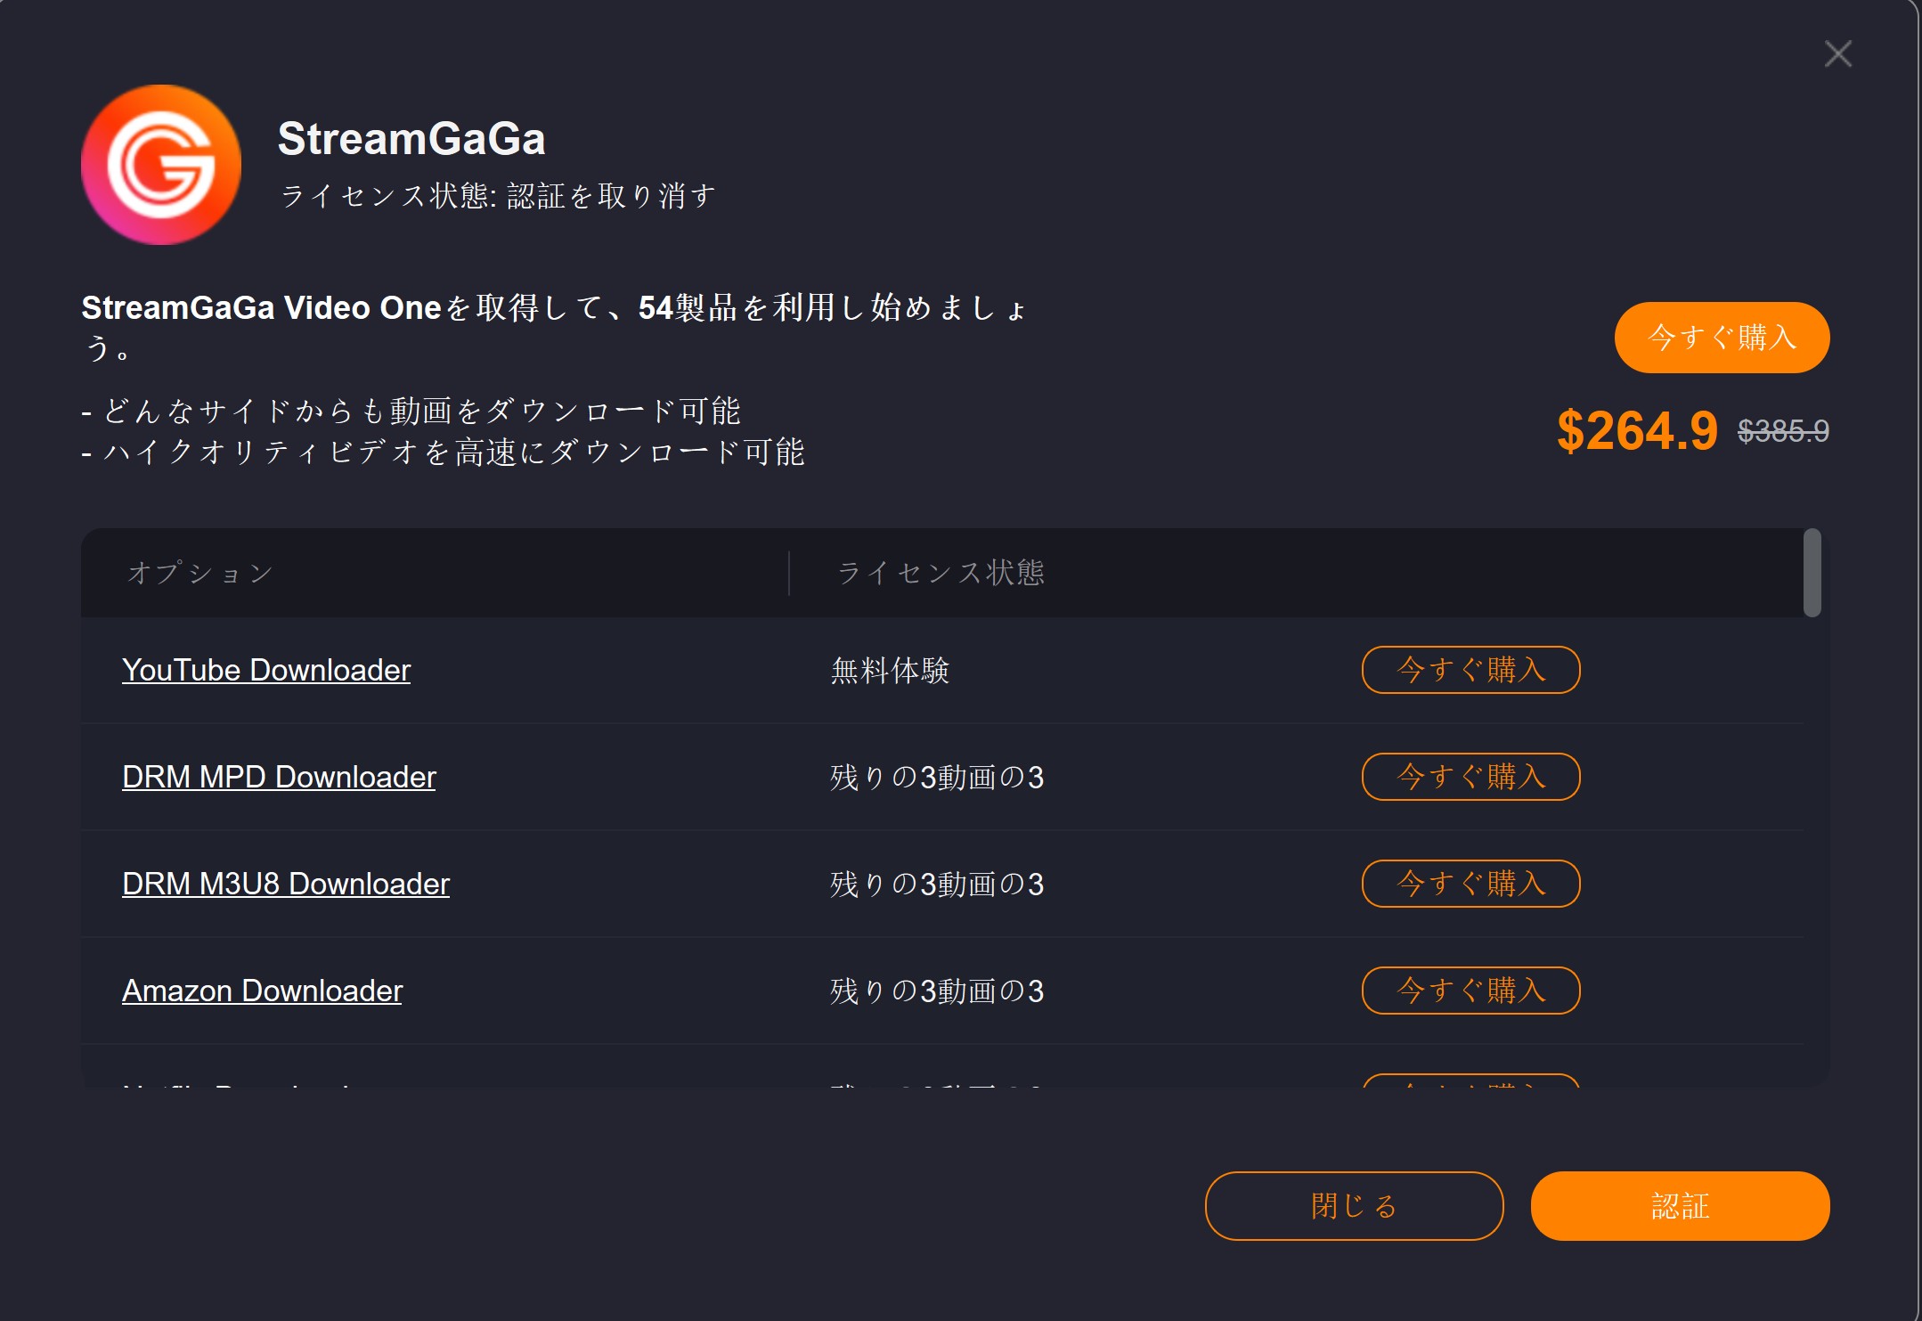The height and width of the screenshot is (1321, 1922).
Task: Purchase the Amazon Downloader license
Action: tap(1470, 991)
